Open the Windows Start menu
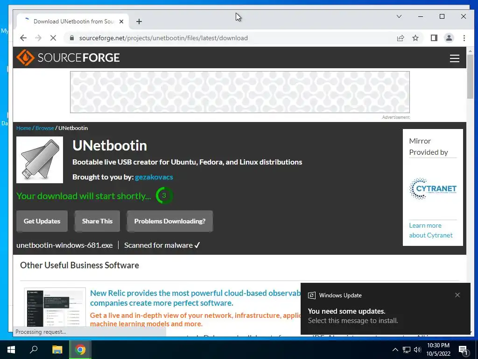Screen dimensions: 478x359 (11, 350)
